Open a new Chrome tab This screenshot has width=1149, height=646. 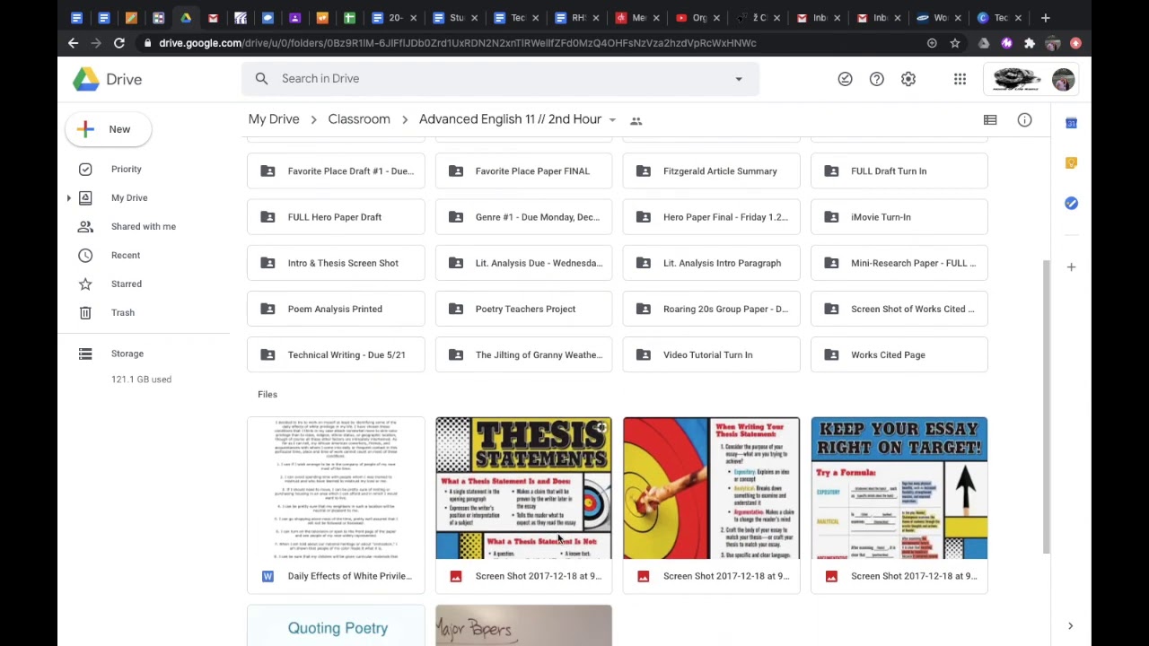pos(1045,17)
